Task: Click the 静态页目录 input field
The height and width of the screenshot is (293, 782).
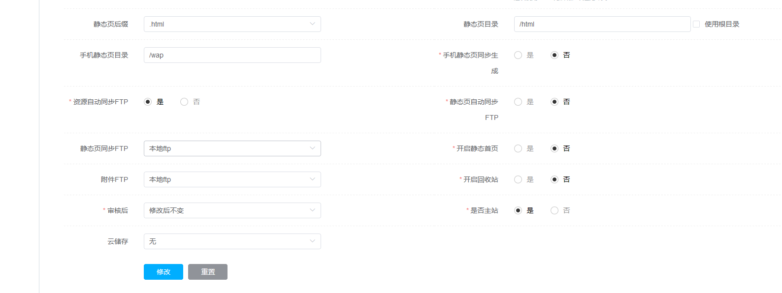Action: pyautogui.click(x=602, y=24)
